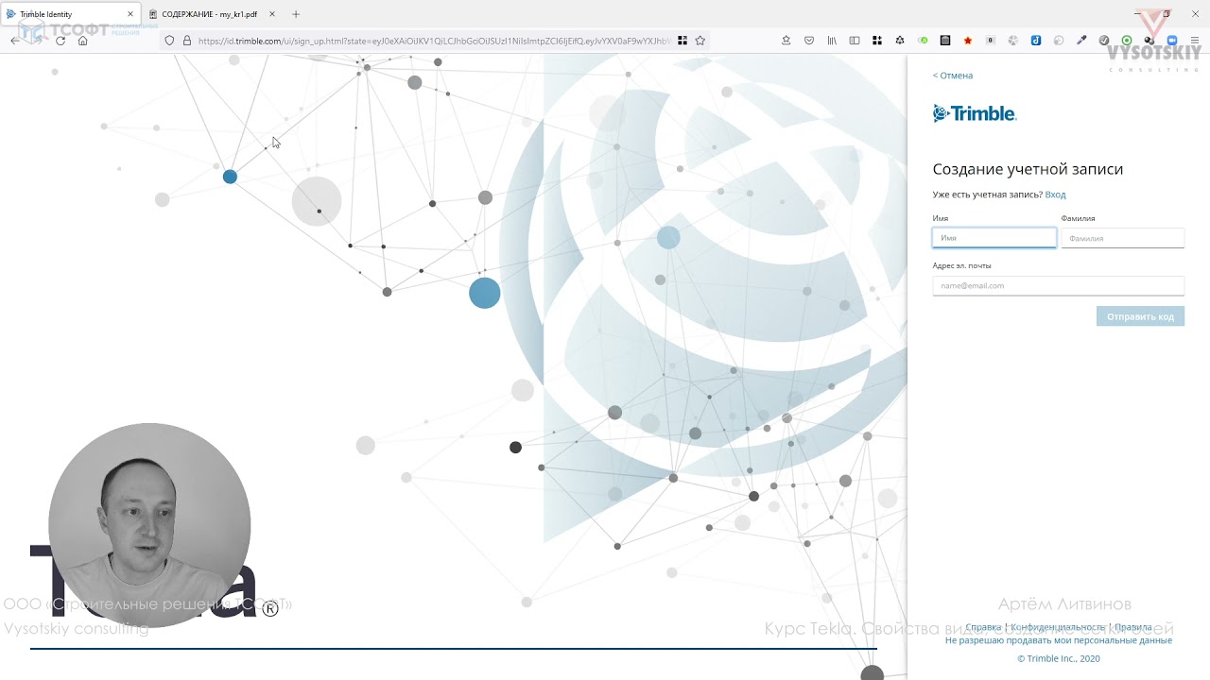Click the Создание учетной записи heading

click(1028, 169)
